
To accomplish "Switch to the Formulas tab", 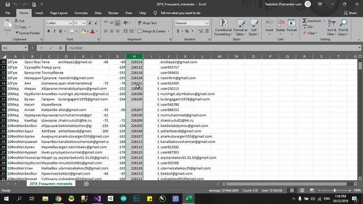I will tap(81, 13).
